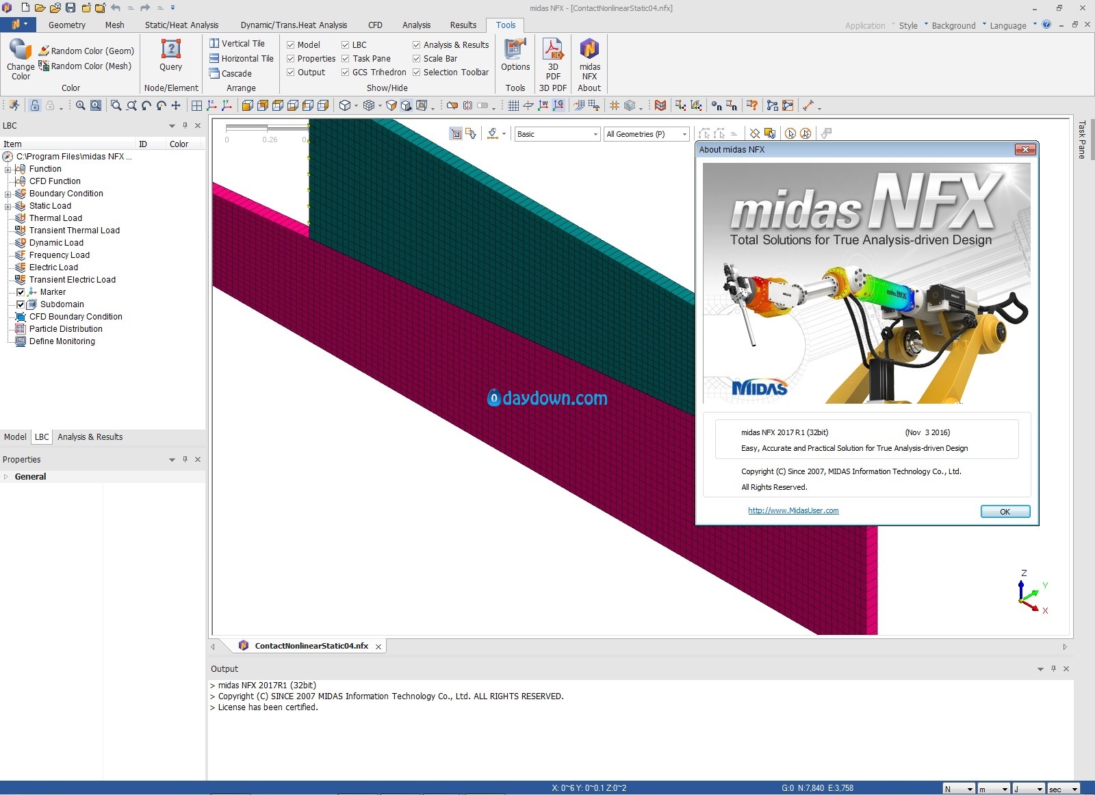Expand the Function tree node
Screen dimensions: 1095x795
point(8,169)
